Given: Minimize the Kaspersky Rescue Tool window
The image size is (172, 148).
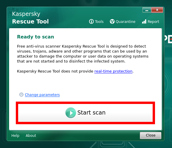Looking at the screenshot, I should tap(147, 10).
